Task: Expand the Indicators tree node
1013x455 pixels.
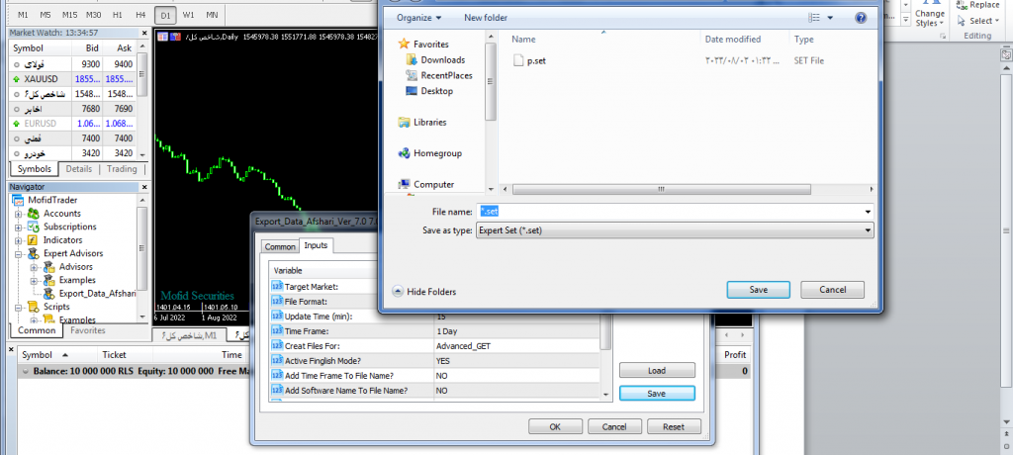Action: [18, 240]
